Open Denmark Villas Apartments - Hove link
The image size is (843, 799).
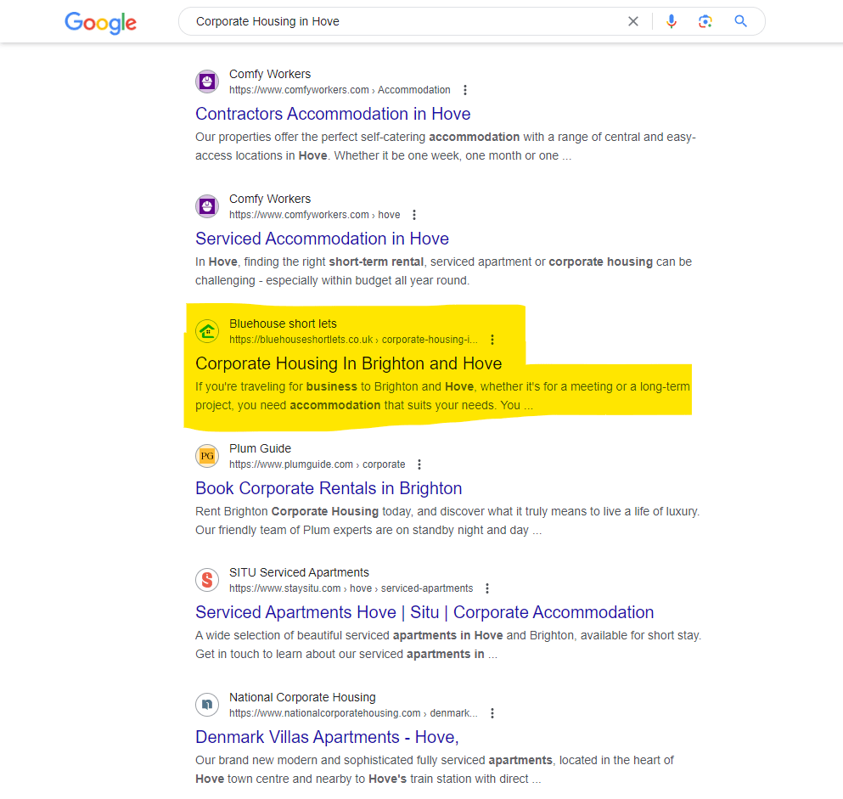coord(327,737)
